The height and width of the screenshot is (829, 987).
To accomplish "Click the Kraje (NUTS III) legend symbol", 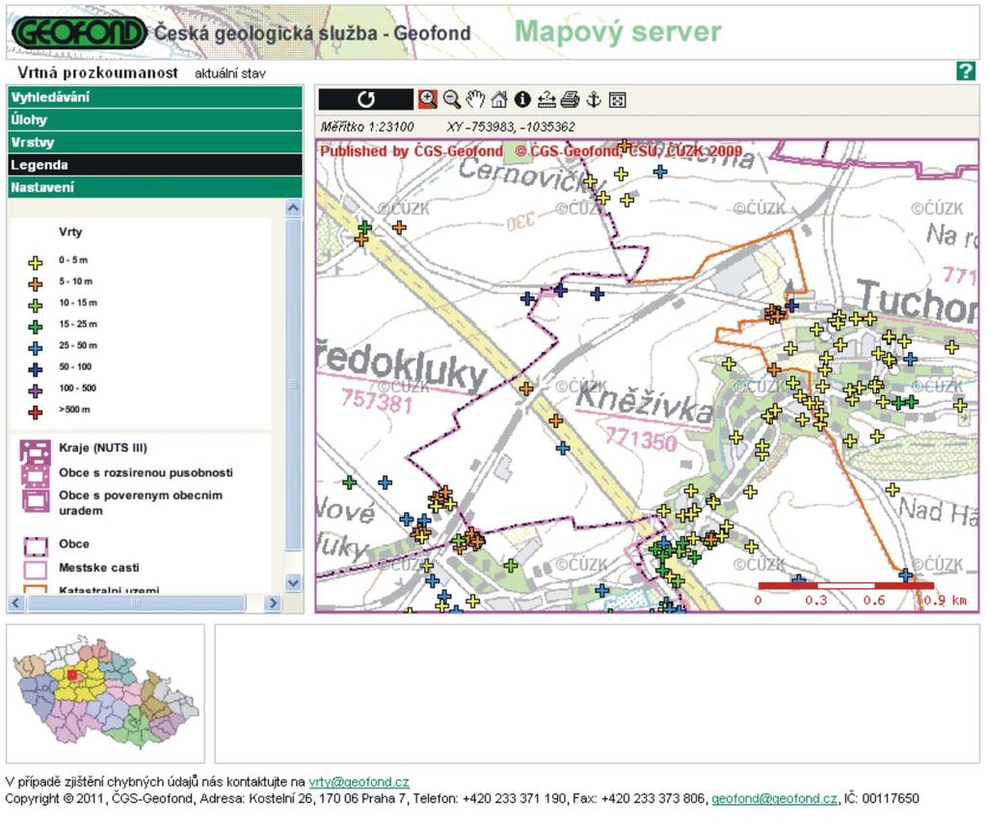I will pos(36,451).
